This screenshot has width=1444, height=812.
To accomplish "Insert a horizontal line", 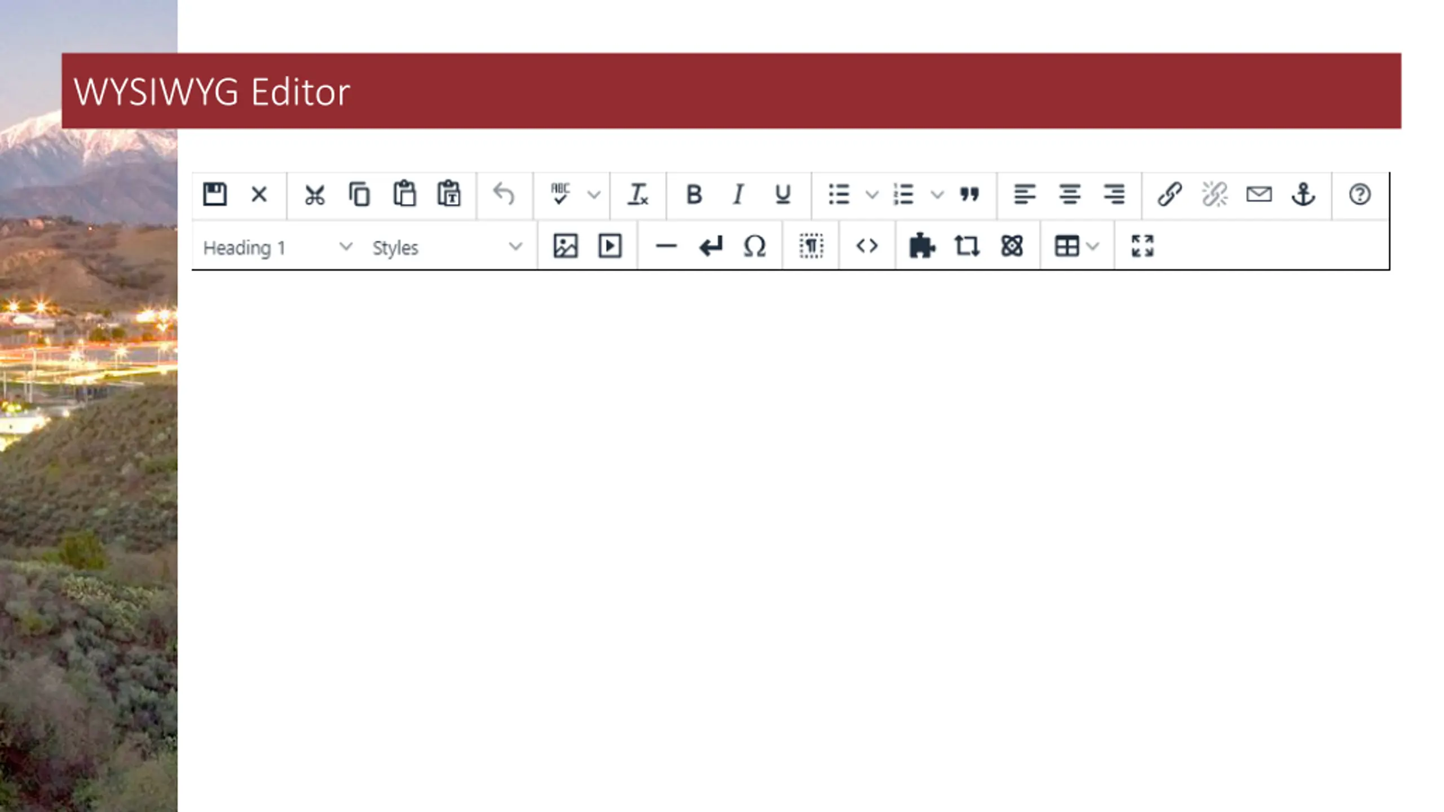I will click(x=666, y=246).
